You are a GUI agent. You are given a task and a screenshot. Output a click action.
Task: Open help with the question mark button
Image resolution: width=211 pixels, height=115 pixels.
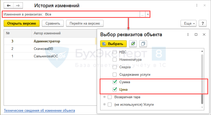(x=203, y=24)
